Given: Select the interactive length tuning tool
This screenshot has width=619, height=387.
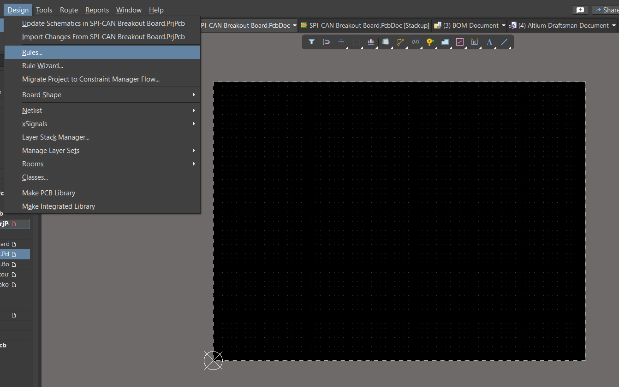Looking at the screenshot, I should 415,42.
